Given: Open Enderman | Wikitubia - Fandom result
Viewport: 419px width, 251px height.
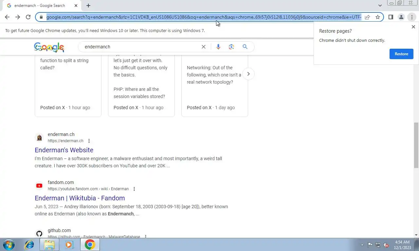Looking at the screenshot, I should [80, 198].
